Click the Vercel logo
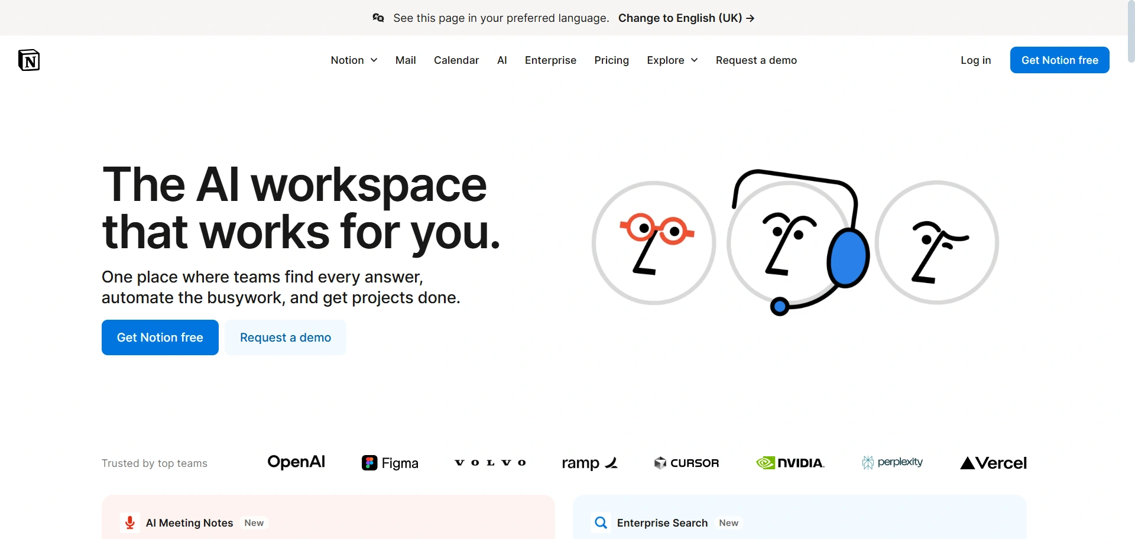This screenshot has width=1135, height=539. (x=994, y=463)
